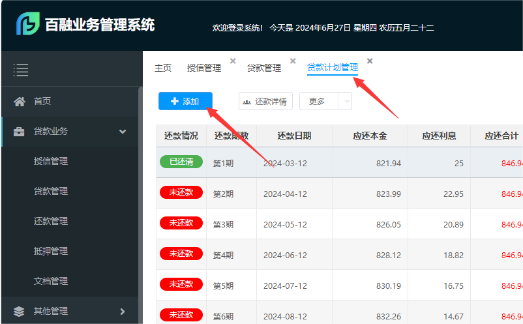Click 未还款 badge in 第3期 row
The width and height of the screenshot is (523, 324).
181,223
